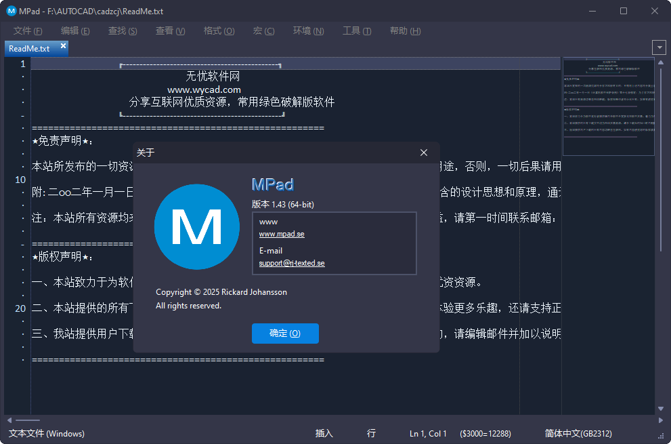Open the www.mpad.se link
This screenshot has height=444, width=671.
[x=280, y=234]
